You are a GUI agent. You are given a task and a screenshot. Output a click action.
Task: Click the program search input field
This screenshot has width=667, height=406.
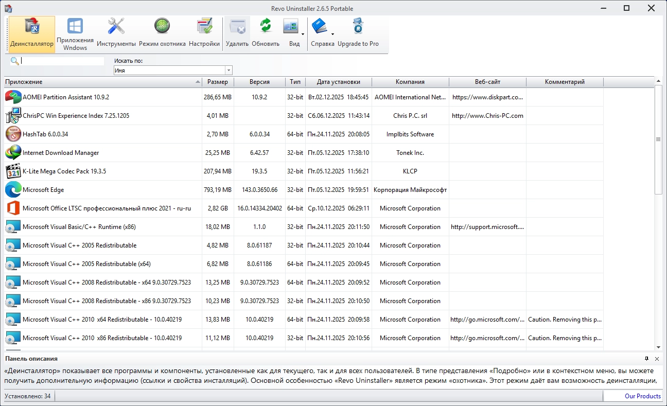pyautogui.click(x=62, y=61)
